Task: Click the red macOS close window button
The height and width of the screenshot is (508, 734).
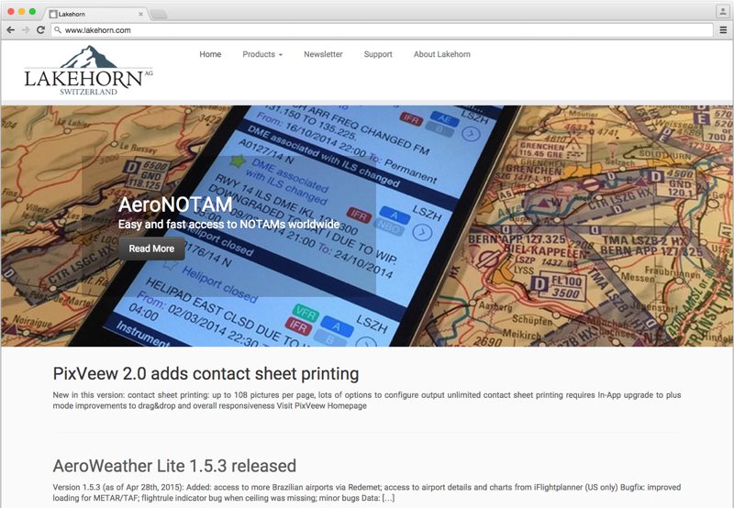Action: 11,12
